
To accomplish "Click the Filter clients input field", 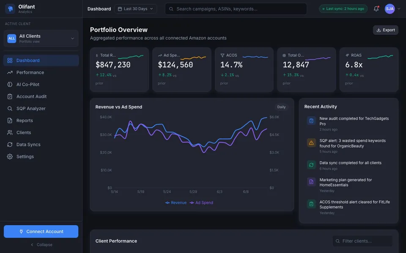I will click(362, 241).
